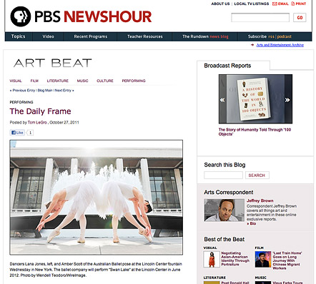Click the 'Last Train Home' film thumbnail
The width and height of the screenshot is (316, 284).
click(x=263, y=259)
